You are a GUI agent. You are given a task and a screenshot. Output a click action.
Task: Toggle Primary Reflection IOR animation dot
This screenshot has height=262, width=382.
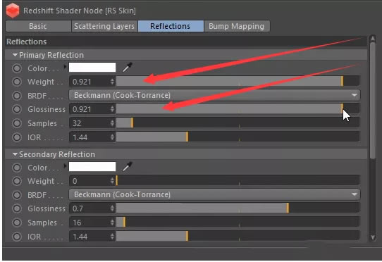tap(17, 137)
